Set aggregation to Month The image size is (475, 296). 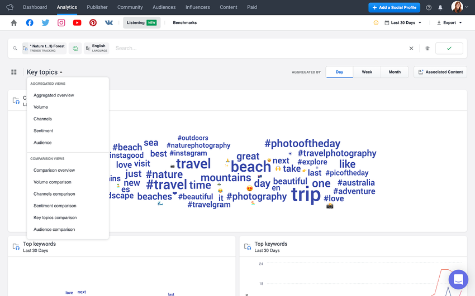[395, 72]
